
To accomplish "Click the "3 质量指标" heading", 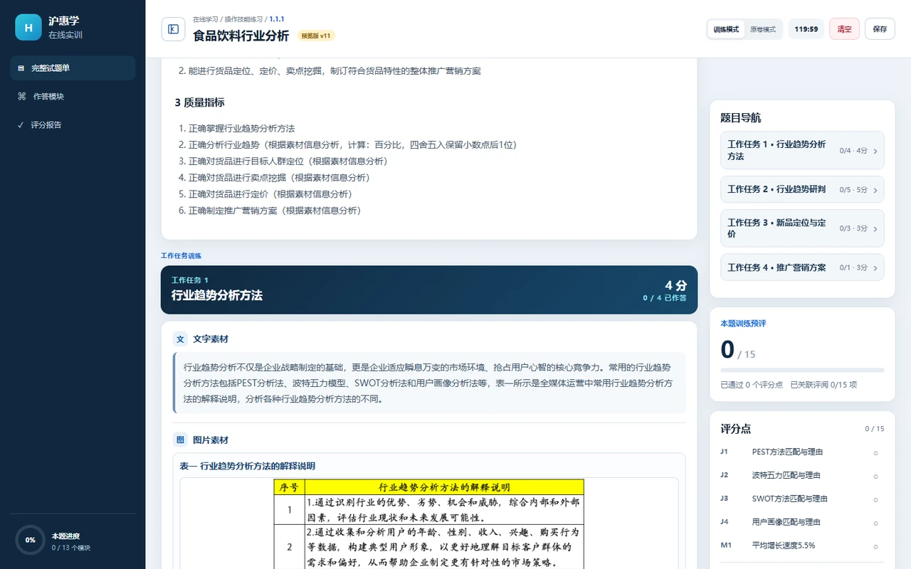I will tap(199, 102).
